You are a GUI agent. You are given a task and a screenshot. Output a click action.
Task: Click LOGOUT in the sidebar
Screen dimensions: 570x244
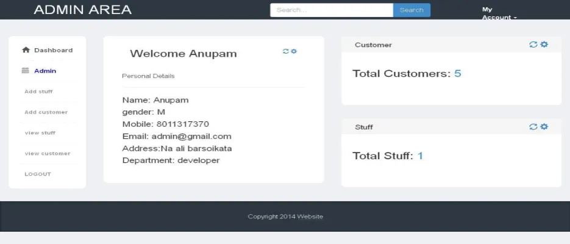38,174
